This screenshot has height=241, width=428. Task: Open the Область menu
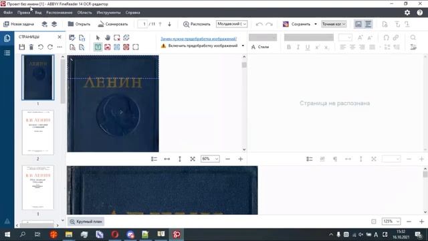tap(85, 13)
